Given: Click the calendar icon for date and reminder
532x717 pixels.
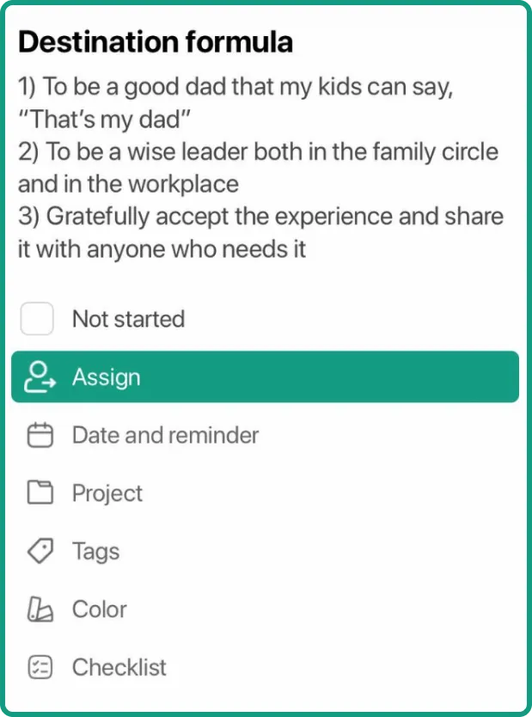Looking at the screenshot, I should [x=40, y=435].
